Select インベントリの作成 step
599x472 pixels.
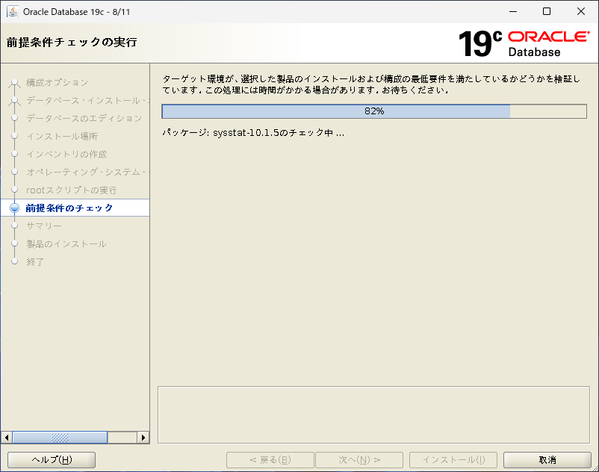coord(66,154)
